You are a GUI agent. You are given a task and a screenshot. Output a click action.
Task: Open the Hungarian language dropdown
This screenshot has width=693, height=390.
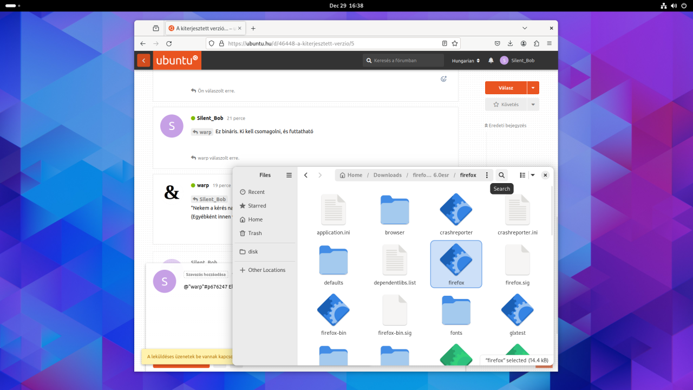(466, 61)
